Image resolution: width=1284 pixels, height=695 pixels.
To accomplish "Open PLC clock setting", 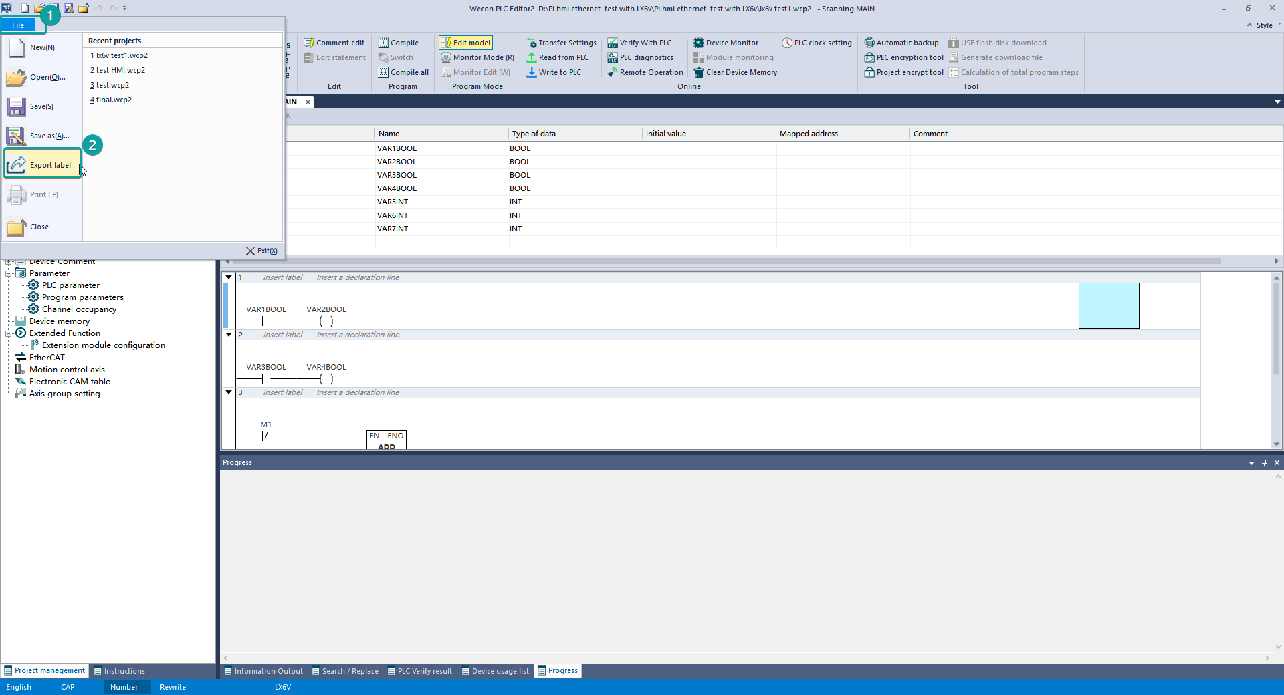I will (x=817, y=43).
